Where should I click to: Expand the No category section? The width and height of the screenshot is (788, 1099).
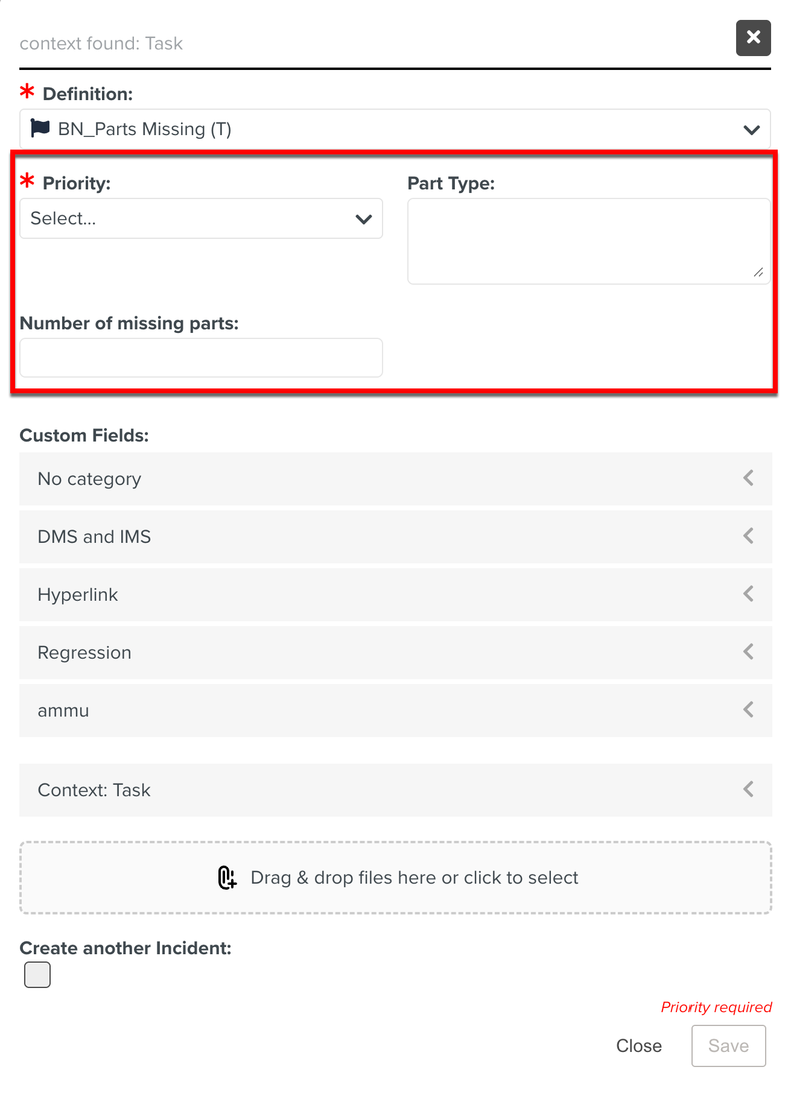(395, 479)
